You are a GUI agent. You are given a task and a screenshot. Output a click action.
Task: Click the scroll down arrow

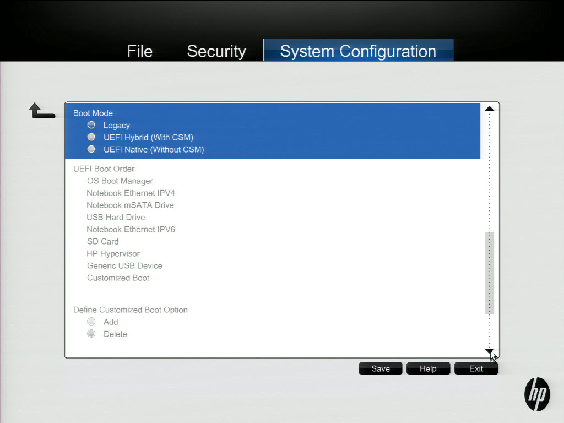tap(489, 351)
